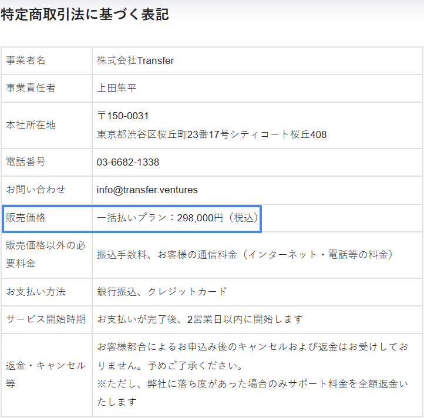Screen dimensions: 424x418
Task: Select the お支払い方法 label cell
Action: coord(46,292)
